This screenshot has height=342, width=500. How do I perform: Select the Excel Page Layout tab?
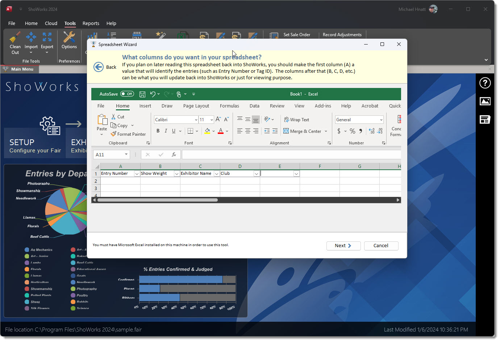(x=196, y=106)
